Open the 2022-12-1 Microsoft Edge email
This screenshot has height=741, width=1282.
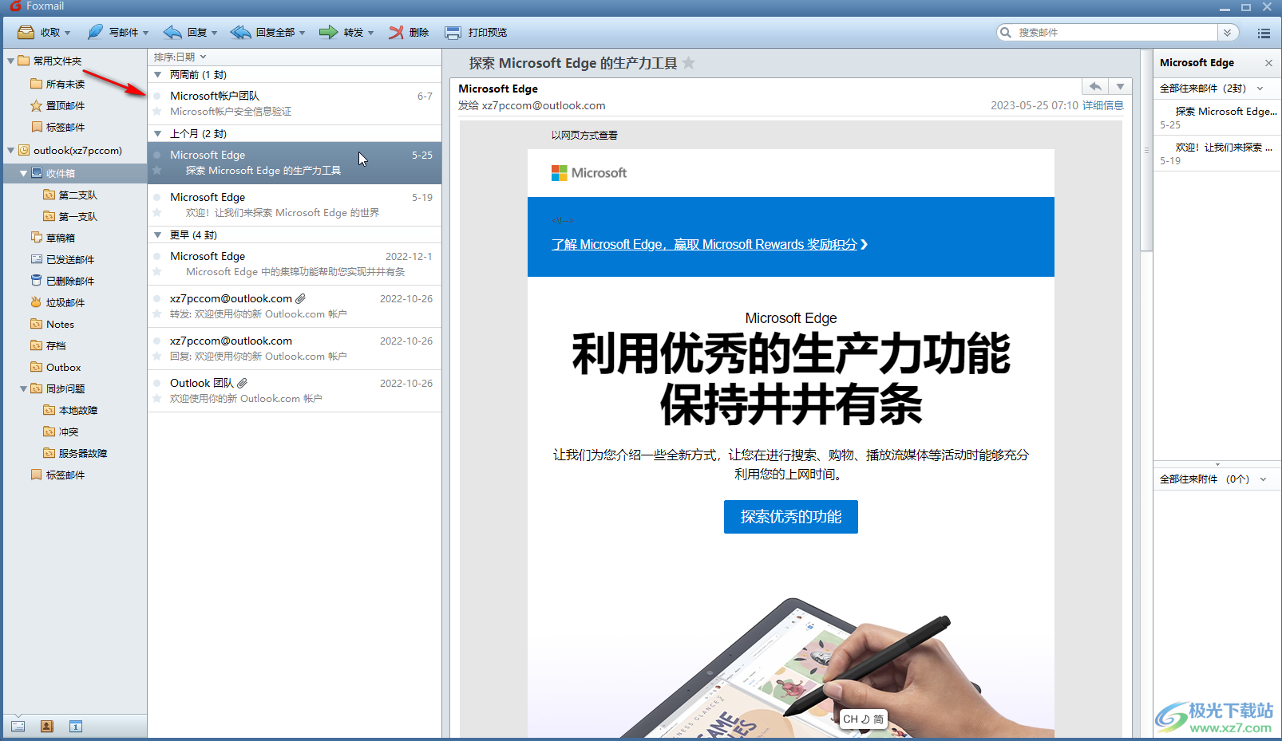295,264
